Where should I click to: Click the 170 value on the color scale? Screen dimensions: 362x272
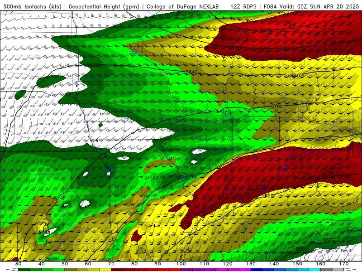[344, 264]
